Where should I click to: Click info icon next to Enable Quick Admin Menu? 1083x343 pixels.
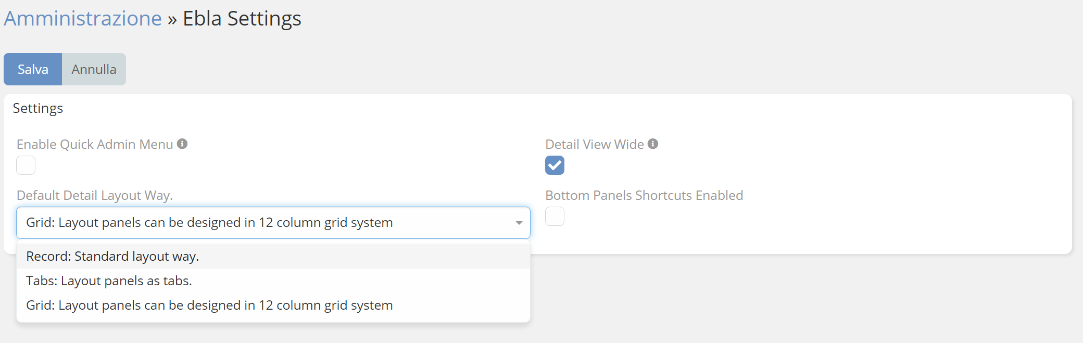(x=182, y=144)
